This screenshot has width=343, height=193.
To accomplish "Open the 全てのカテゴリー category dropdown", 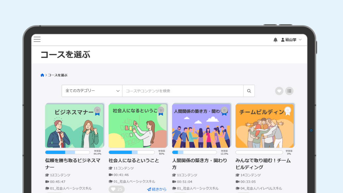I will pos(91,91).
